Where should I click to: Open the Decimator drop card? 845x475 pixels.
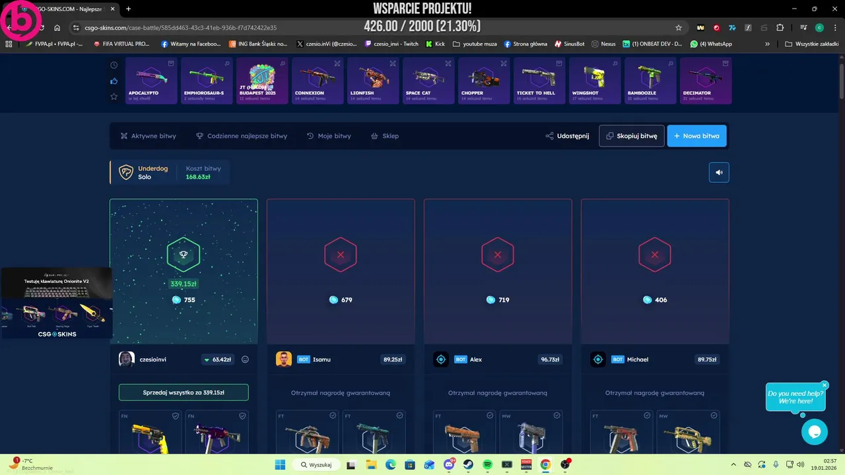tap(706, 80)
